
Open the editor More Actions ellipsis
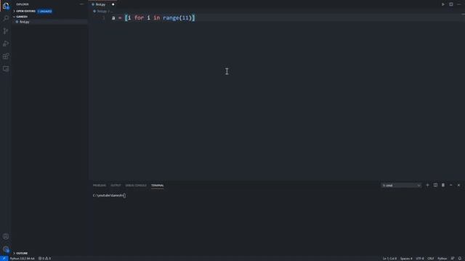point(458,4)
